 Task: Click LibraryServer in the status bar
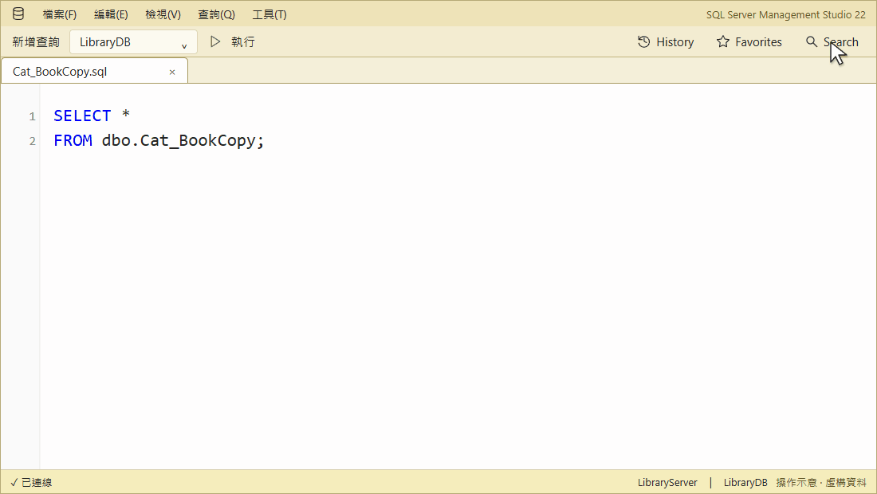point(667,482)
